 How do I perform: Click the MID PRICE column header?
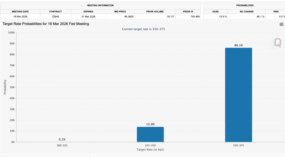click(120, 12)
